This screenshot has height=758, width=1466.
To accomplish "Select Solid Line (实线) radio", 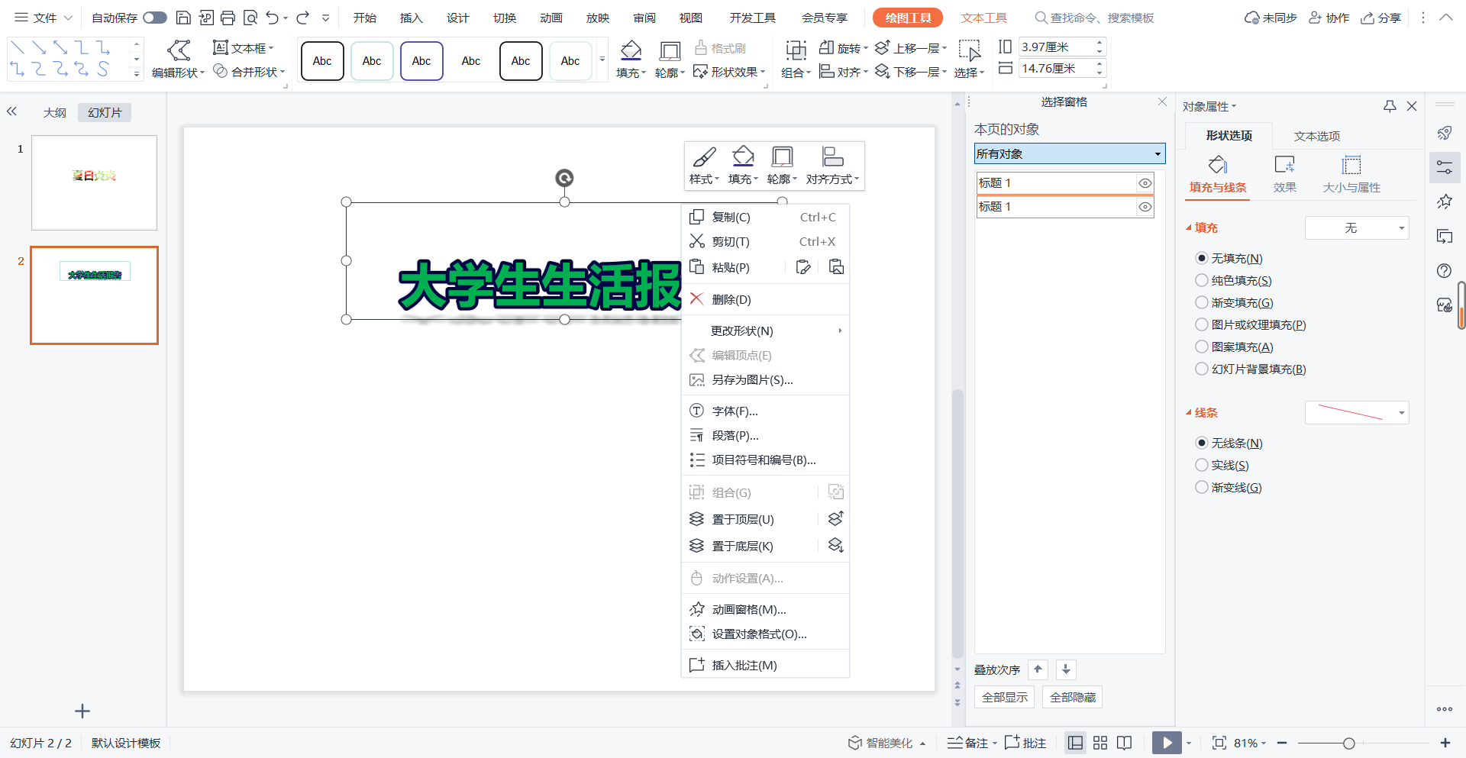I will click(x=1202, y=465).
